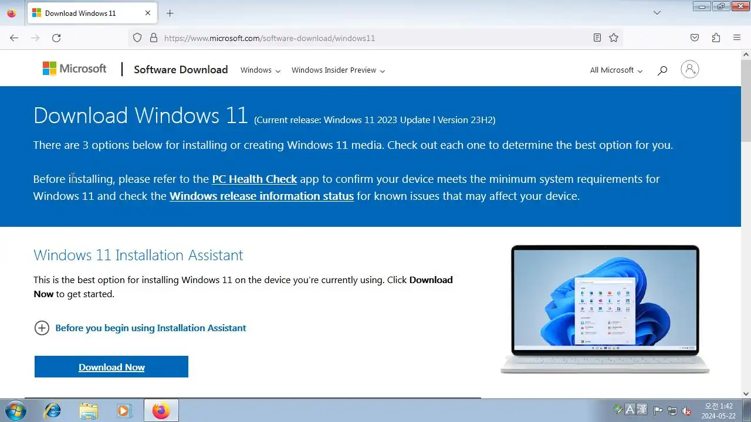Screen dimensions: 751x422
Task: Reload the current page
Action: tap(56, 38)
